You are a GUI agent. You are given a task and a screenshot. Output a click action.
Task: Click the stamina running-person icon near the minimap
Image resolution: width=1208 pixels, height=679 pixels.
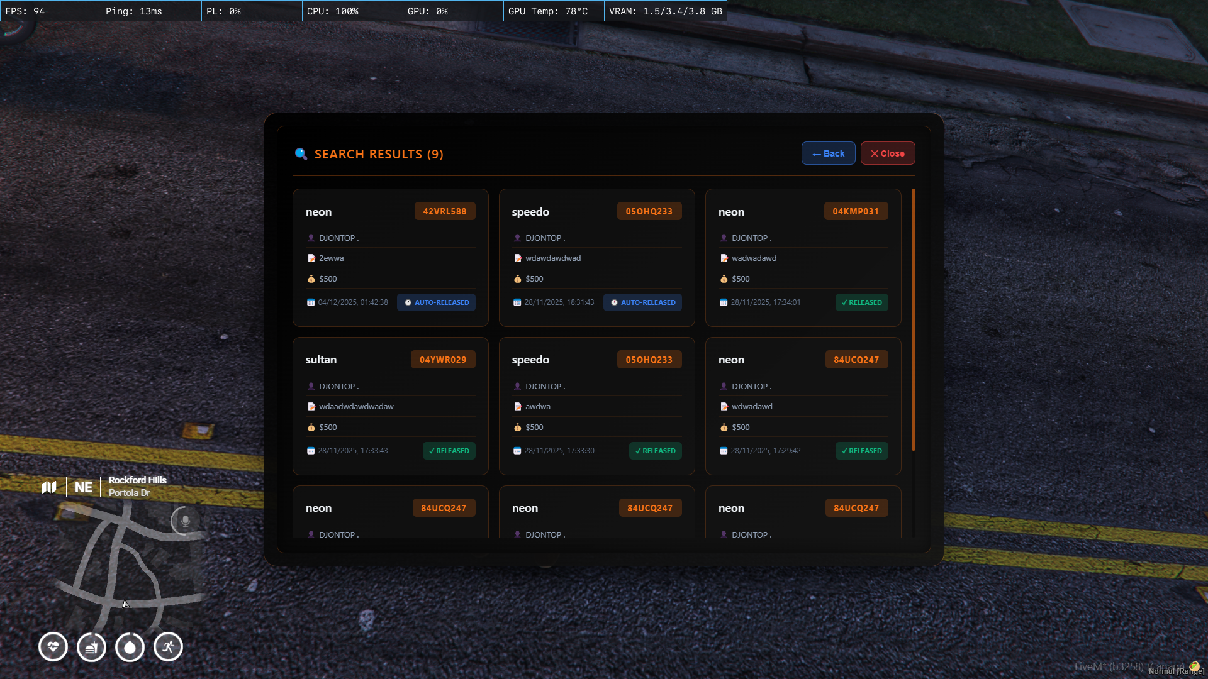click(168, 646)
